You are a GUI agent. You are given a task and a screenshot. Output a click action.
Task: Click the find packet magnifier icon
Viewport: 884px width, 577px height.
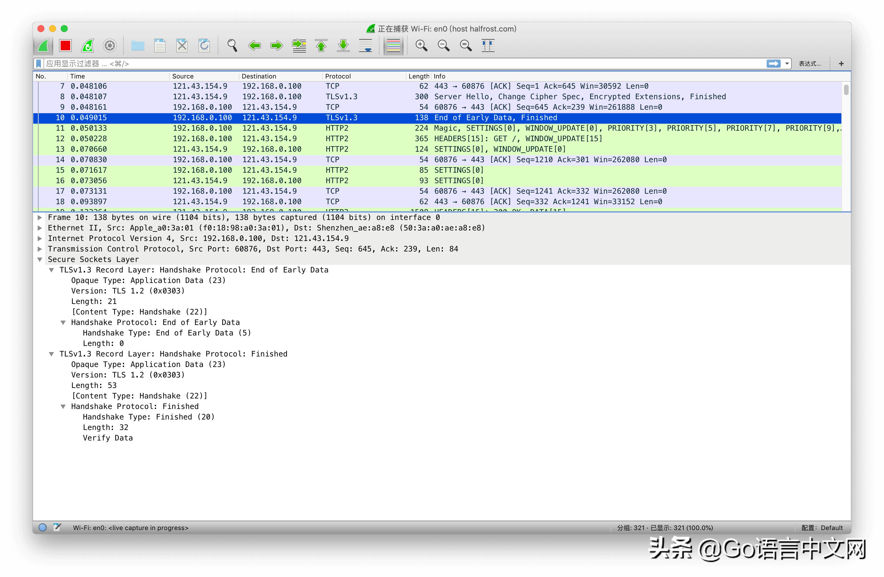click(232, 46)
